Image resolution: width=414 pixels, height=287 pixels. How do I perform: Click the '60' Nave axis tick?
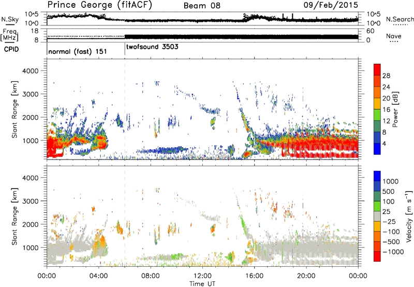coord(370,31)
